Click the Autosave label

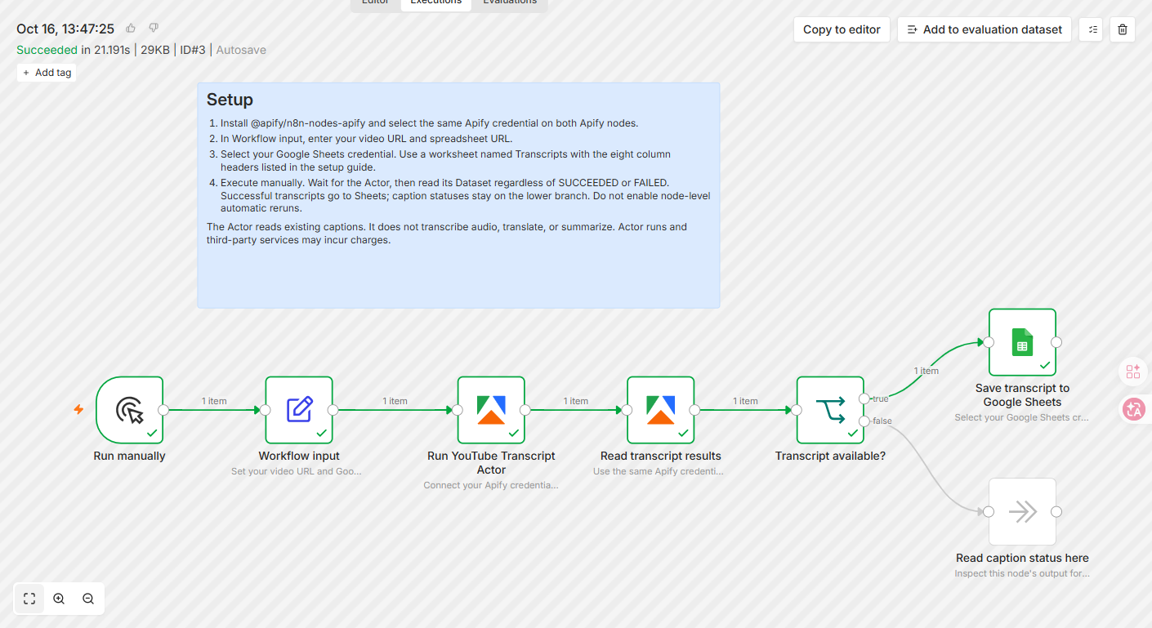coord(241,50)
